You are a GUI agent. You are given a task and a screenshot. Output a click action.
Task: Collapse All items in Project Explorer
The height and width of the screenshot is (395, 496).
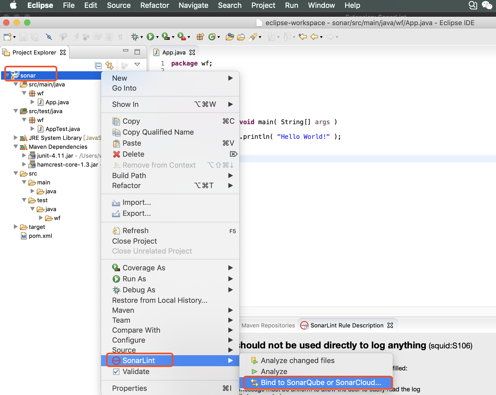click(x=97, y=65)
